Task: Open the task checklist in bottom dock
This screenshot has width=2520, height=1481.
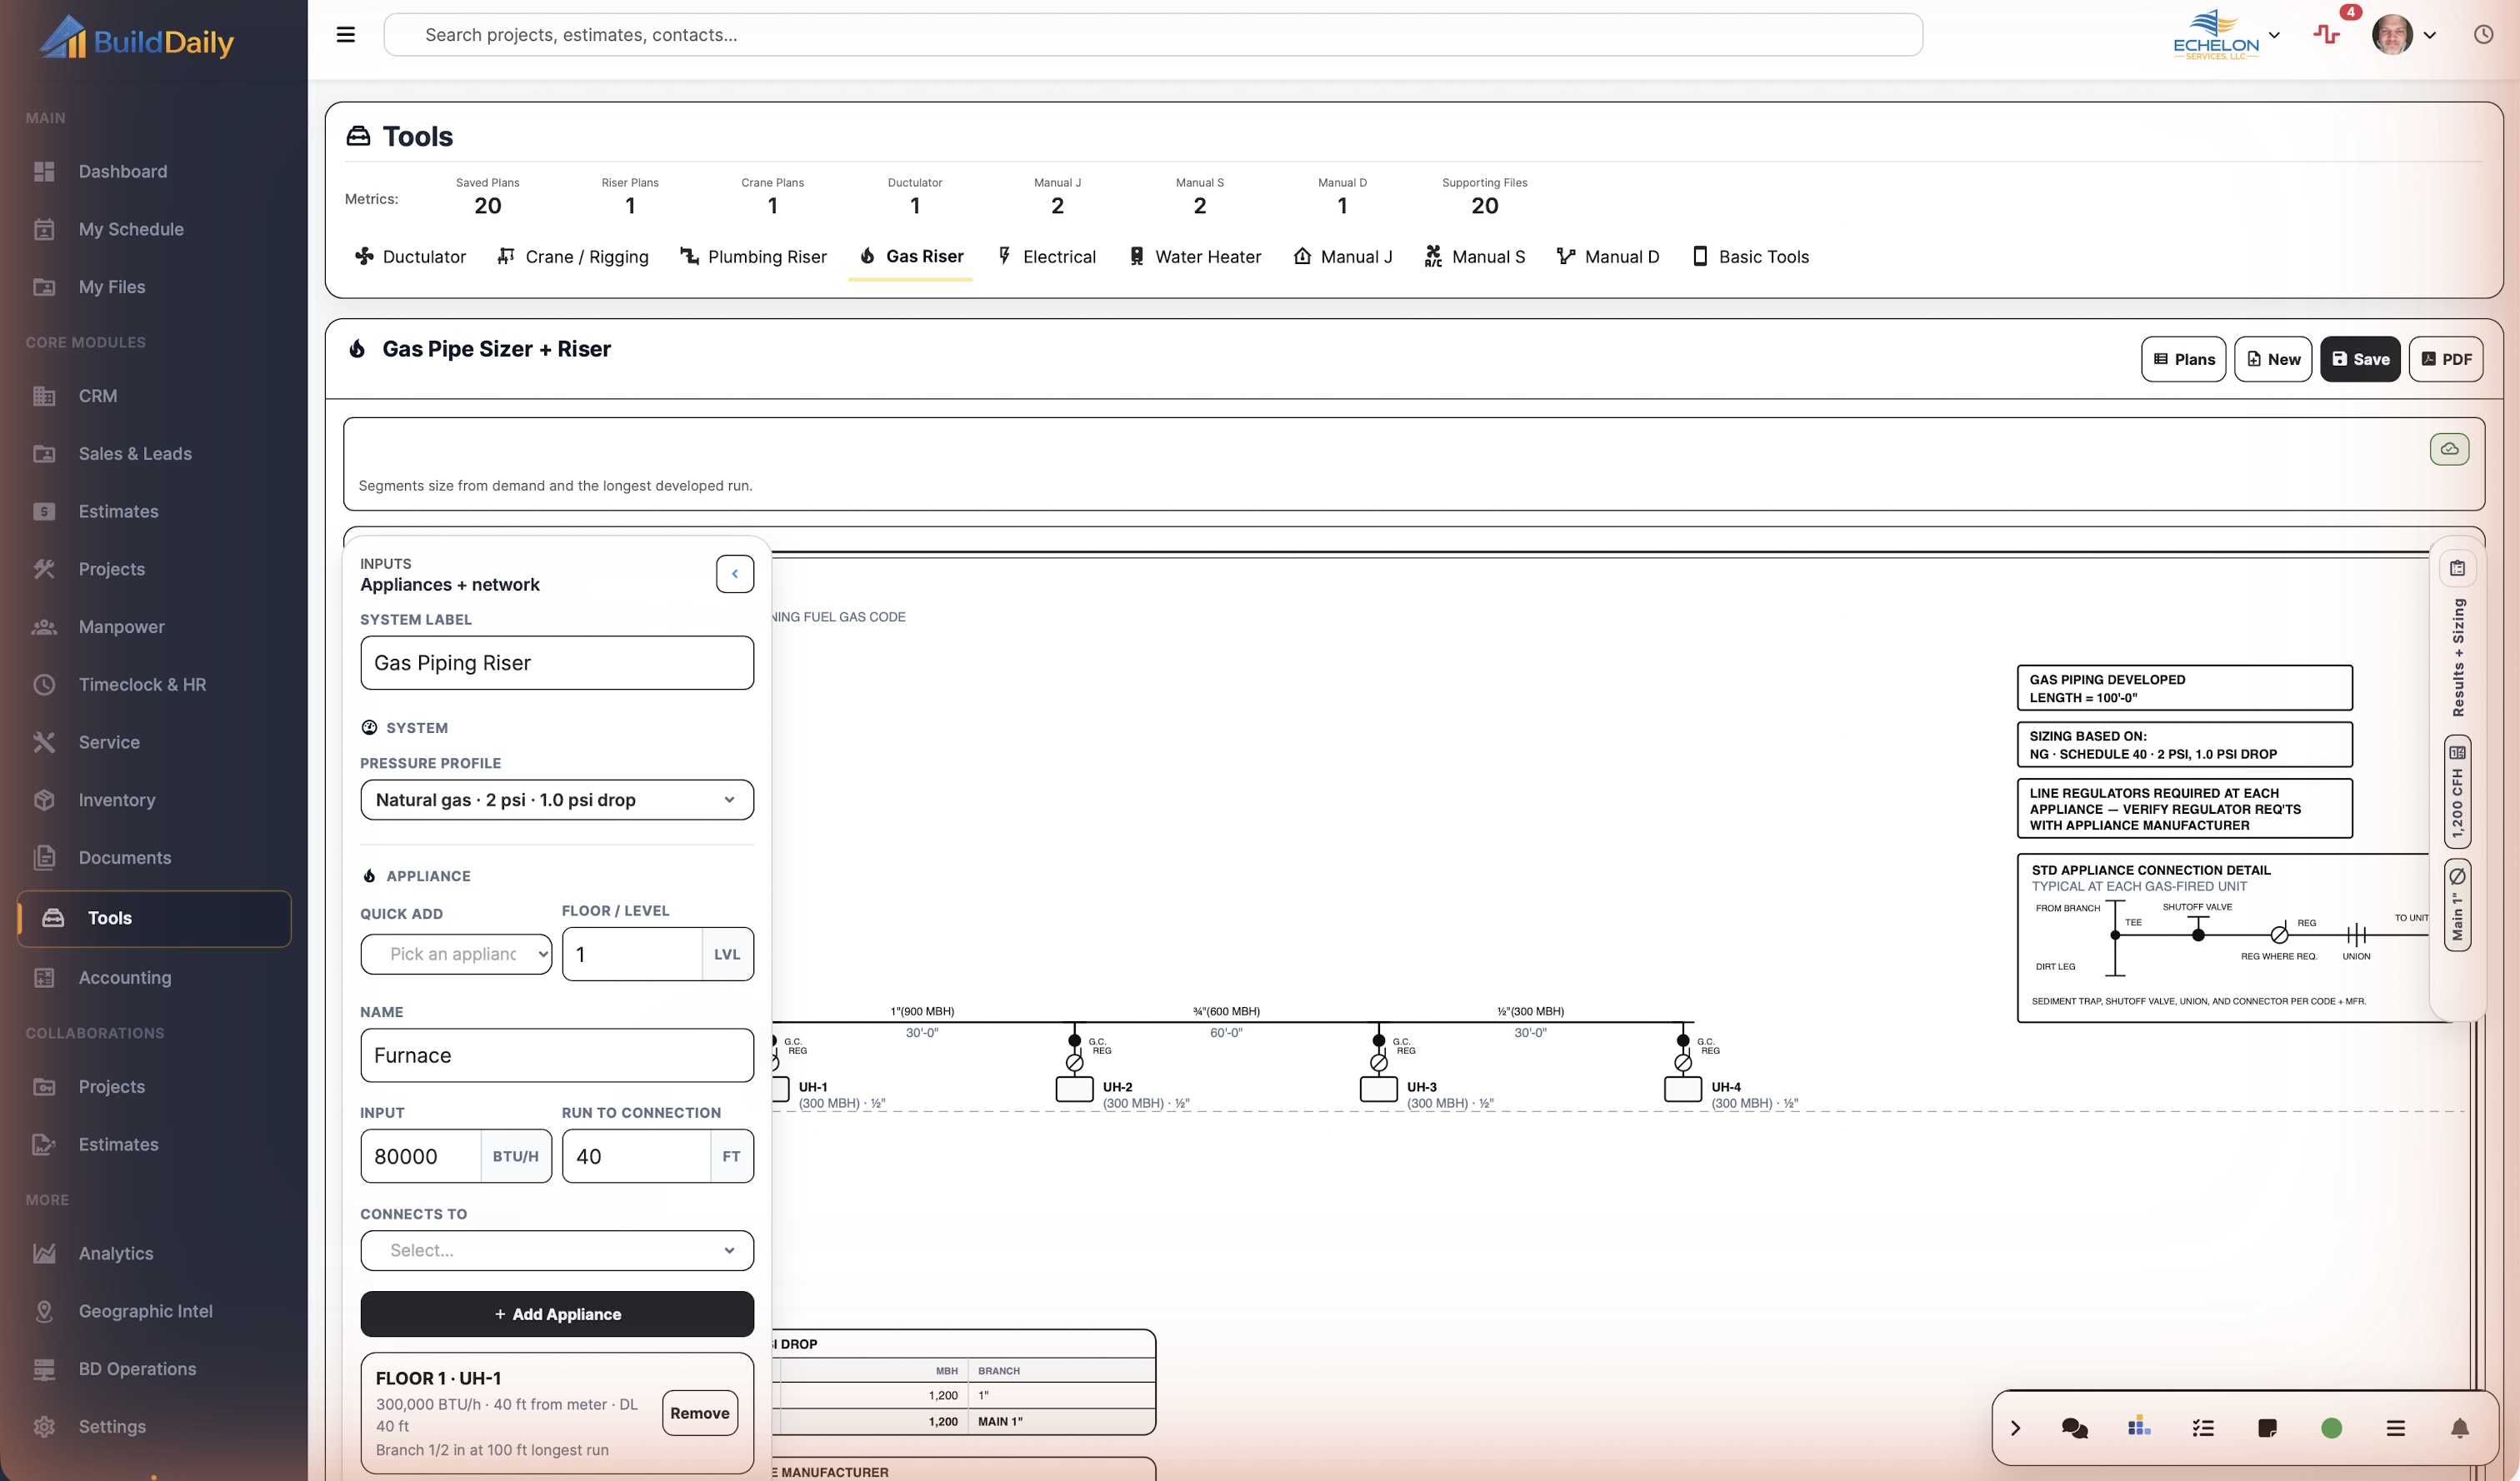Action: [x=2203, y=1428]
